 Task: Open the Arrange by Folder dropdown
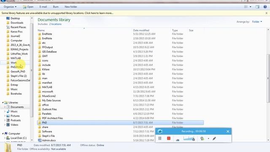[257, 22]
